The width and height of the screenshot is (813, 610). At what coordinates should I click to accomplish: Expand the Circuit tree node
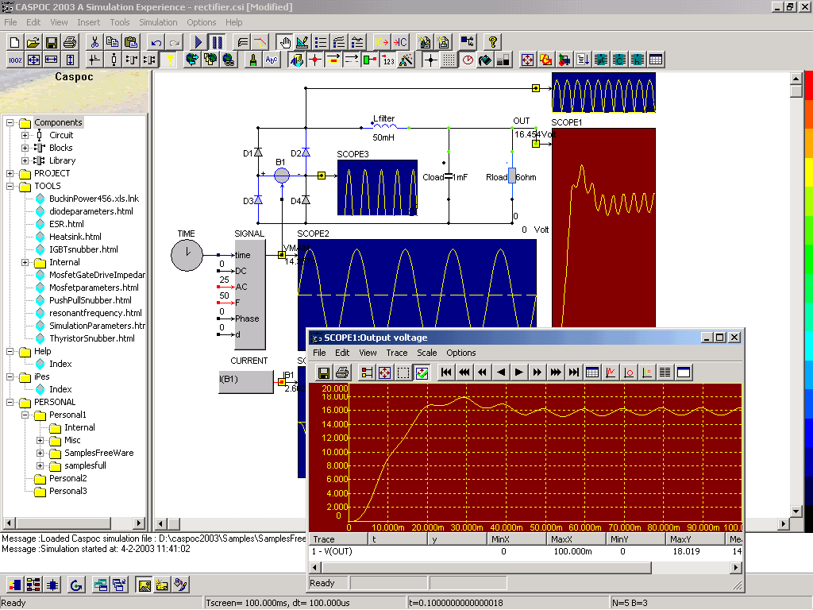tap(25, 135)
